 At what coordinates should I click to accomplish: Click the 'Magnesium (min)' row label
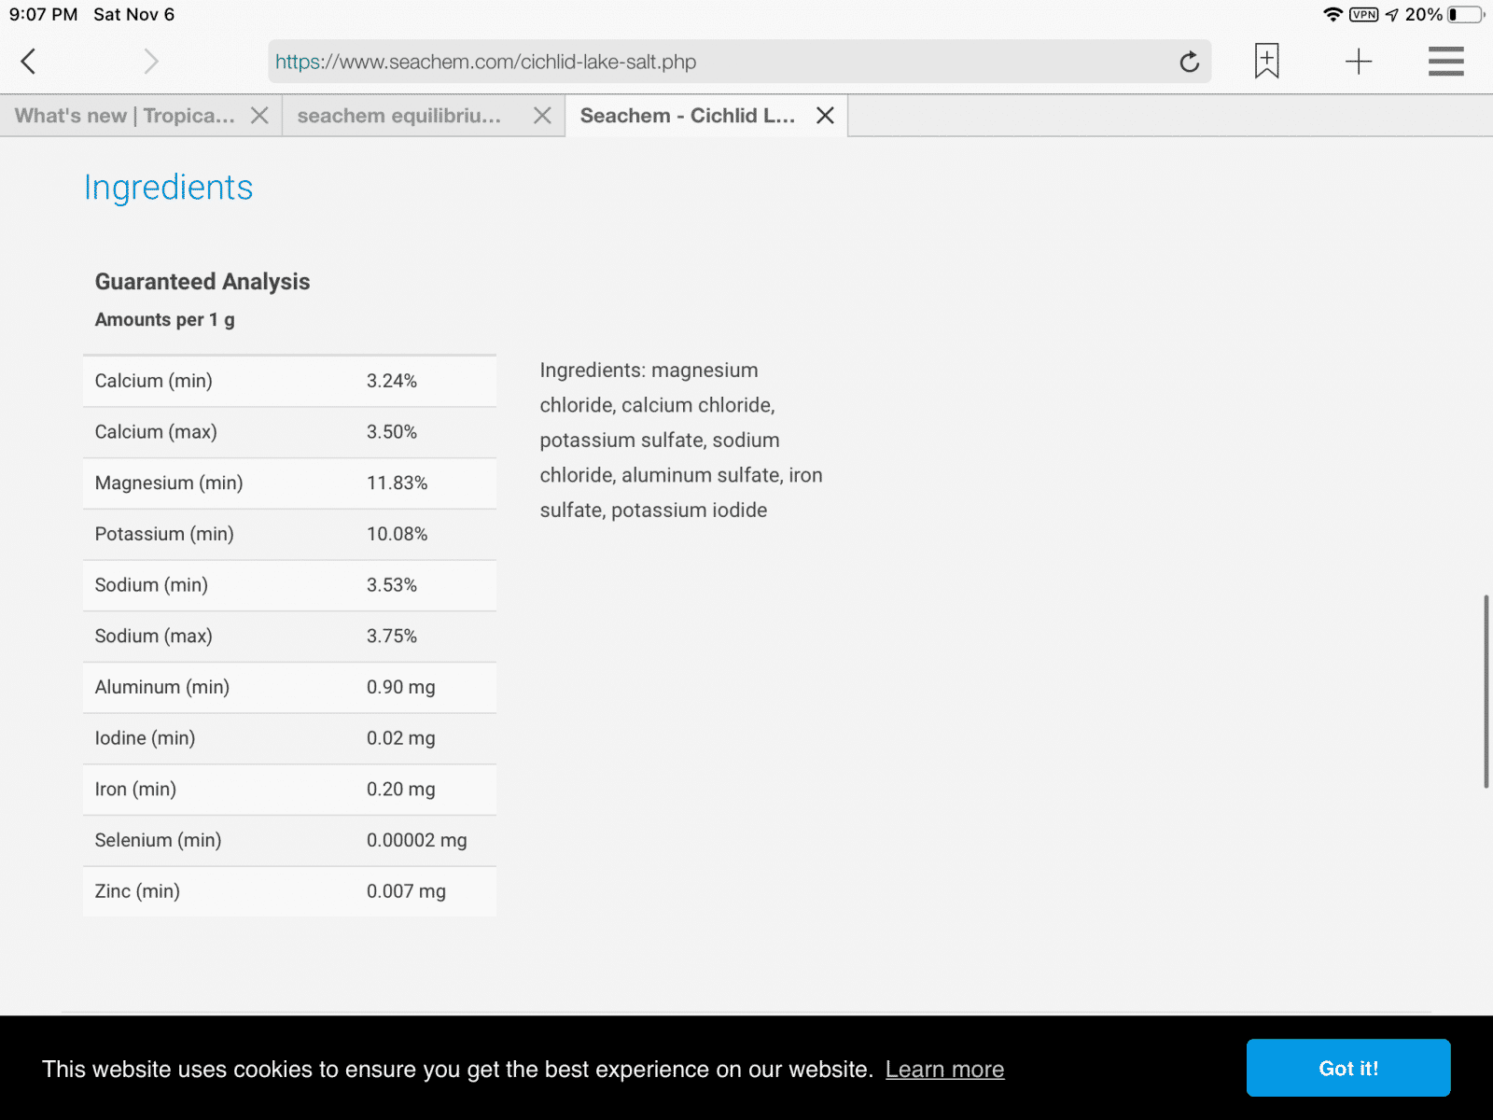[169, 483]
